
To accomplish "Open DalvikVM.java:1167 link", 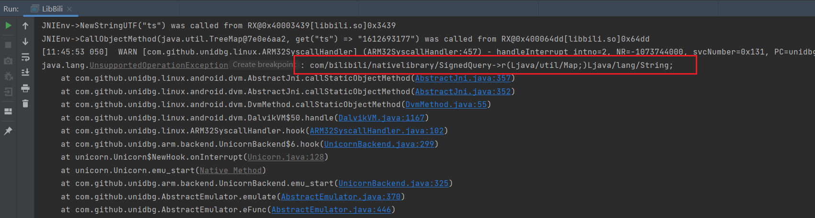I will pyautogui.click(x=381, y=118).
